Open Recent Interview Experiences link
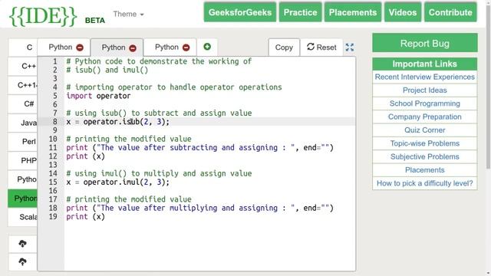The width and height of the screenshot is (491, 276). (425, 77)
